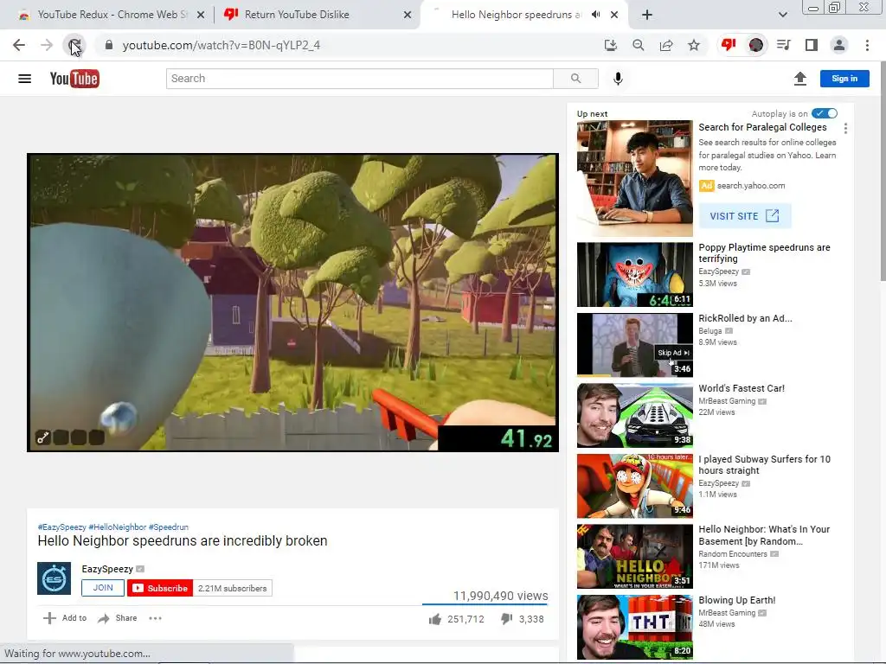Open EazySpeezy channel avatar
Image resolution: width=886 pixels, height=664 pixels.
[55, 578]
